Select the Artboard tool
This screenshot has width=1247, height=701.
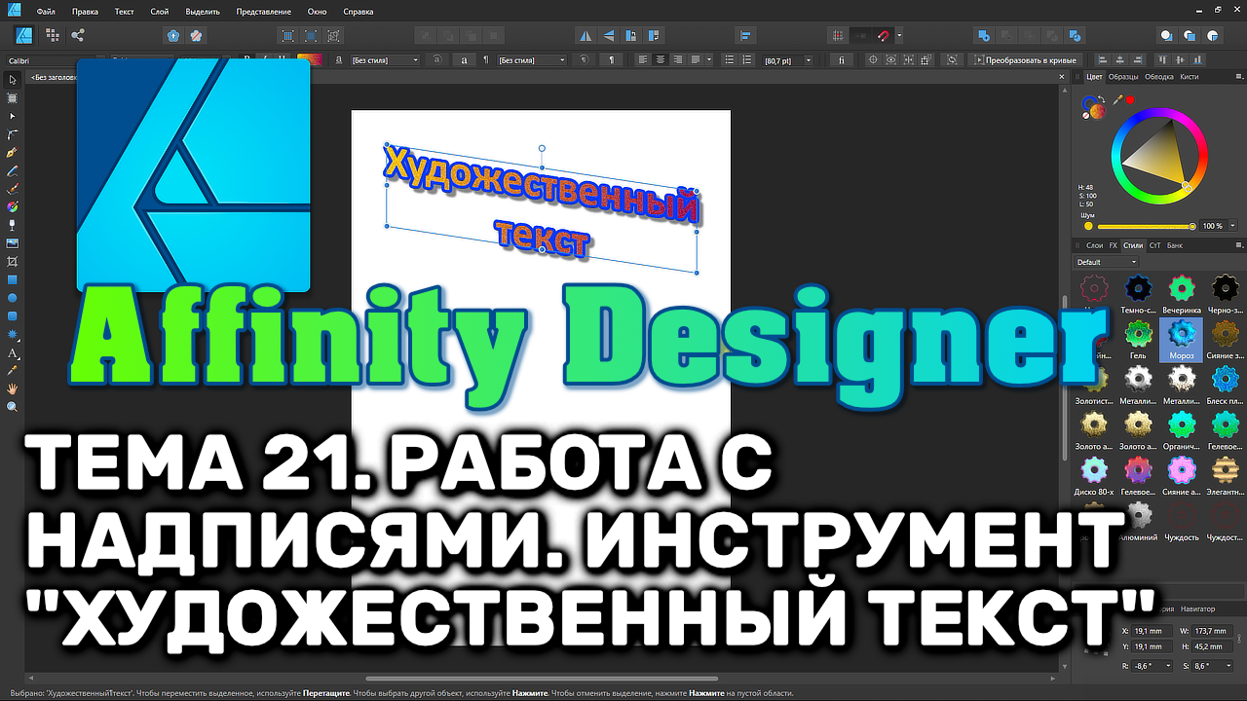13,97
